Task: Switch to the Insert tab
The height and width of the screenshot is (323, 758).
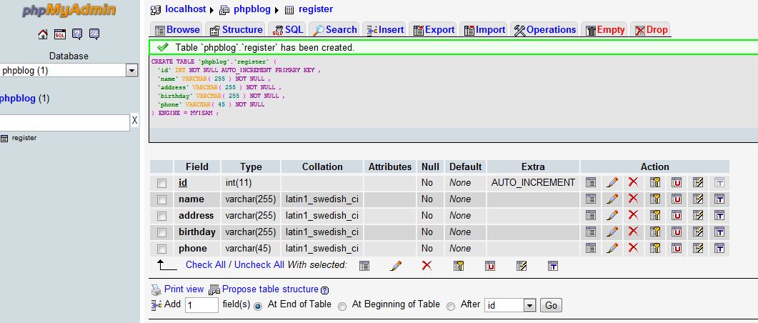Action: (385, 30)
